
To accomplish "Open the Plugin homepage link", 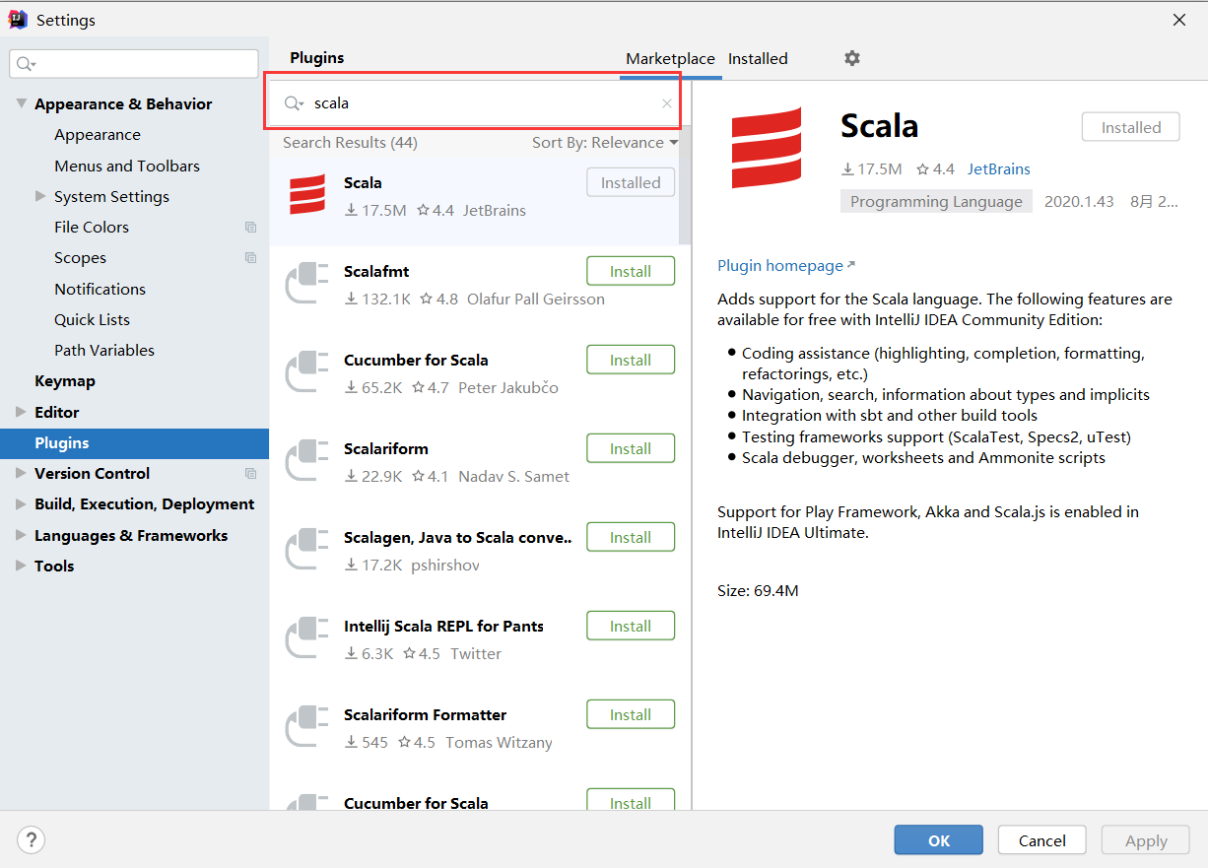I will pyautogui.click(x=786, y=266).
